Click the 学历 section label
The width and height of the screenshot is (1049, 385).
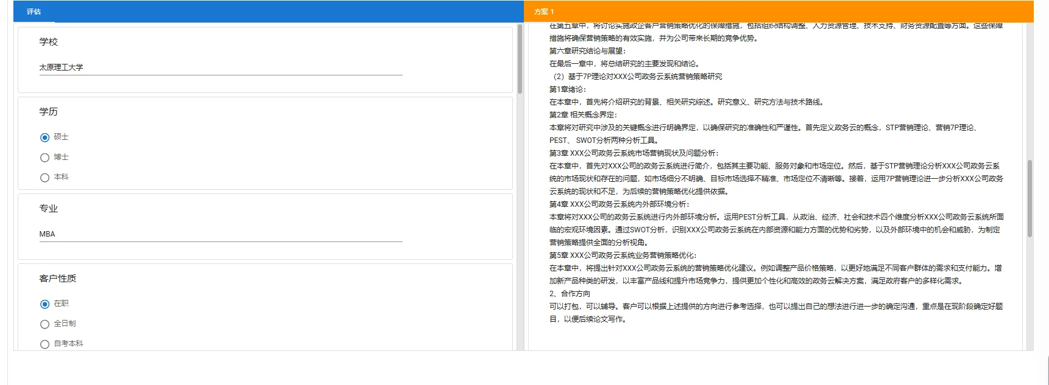[x=49, y=112]
